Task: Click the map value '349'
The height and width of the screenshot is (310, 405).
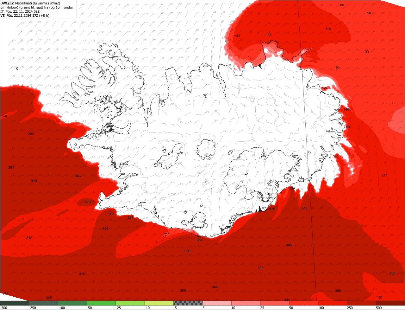Action: [x=34, y=181]
